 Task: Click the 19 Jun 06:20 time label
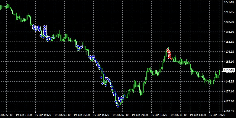click(102, 115)
